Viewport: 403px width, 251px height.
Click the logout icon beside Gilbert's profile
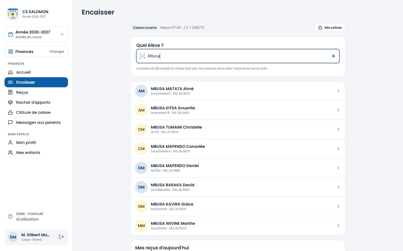point(61,237)
